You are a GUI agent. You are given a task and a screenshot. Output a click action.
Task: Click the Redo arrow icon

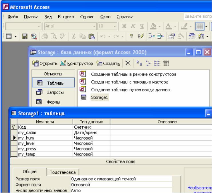click(x=116, y=36)
